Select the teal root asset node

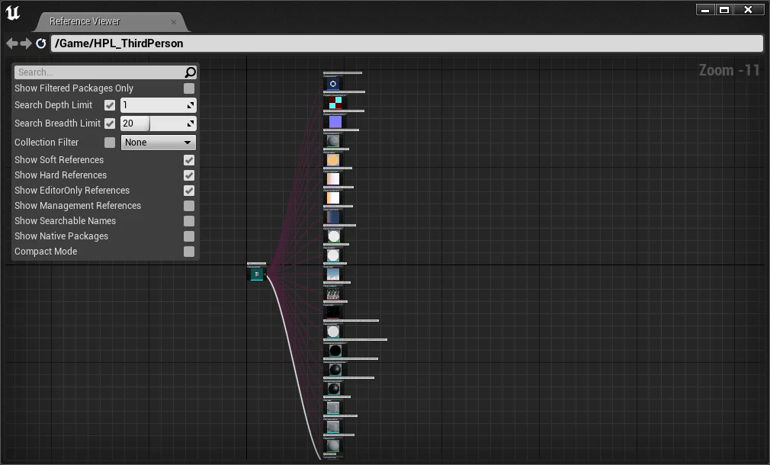(x=257, y=274)
